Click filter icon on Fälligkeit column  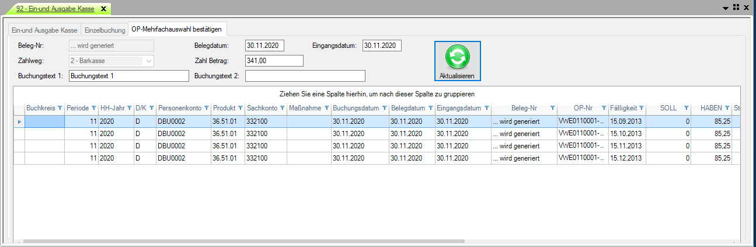pos(641,108)
